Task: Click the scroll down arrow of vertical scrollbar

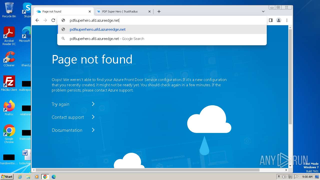Action: point(290,166)
